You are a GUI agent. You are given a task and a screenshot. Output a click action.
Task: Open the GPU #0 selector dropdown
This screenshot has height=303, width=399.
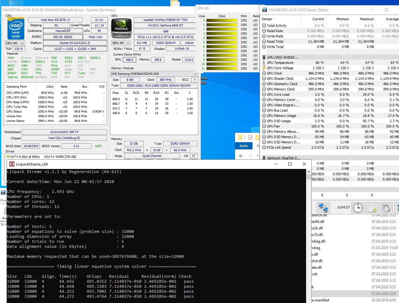click(x=122, y=43)
